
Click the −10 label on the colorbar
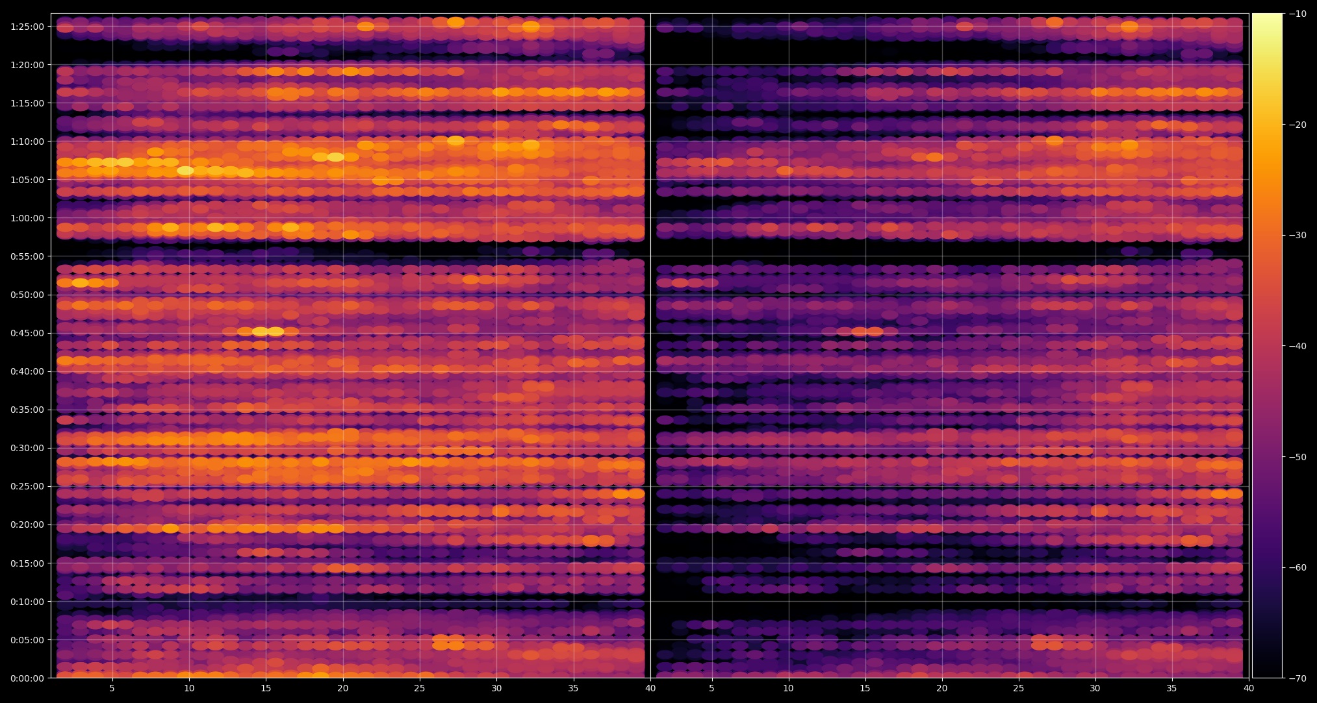[1297, 14]
